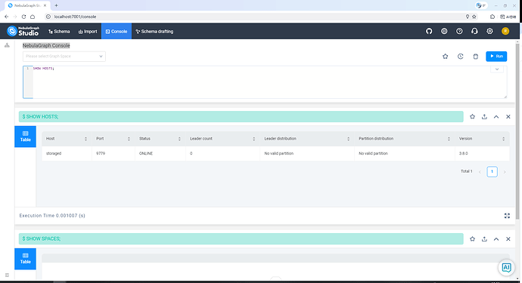Open the left sidebar schema tree icon
This screenshot has width=522, height=283.
(7, 45)
